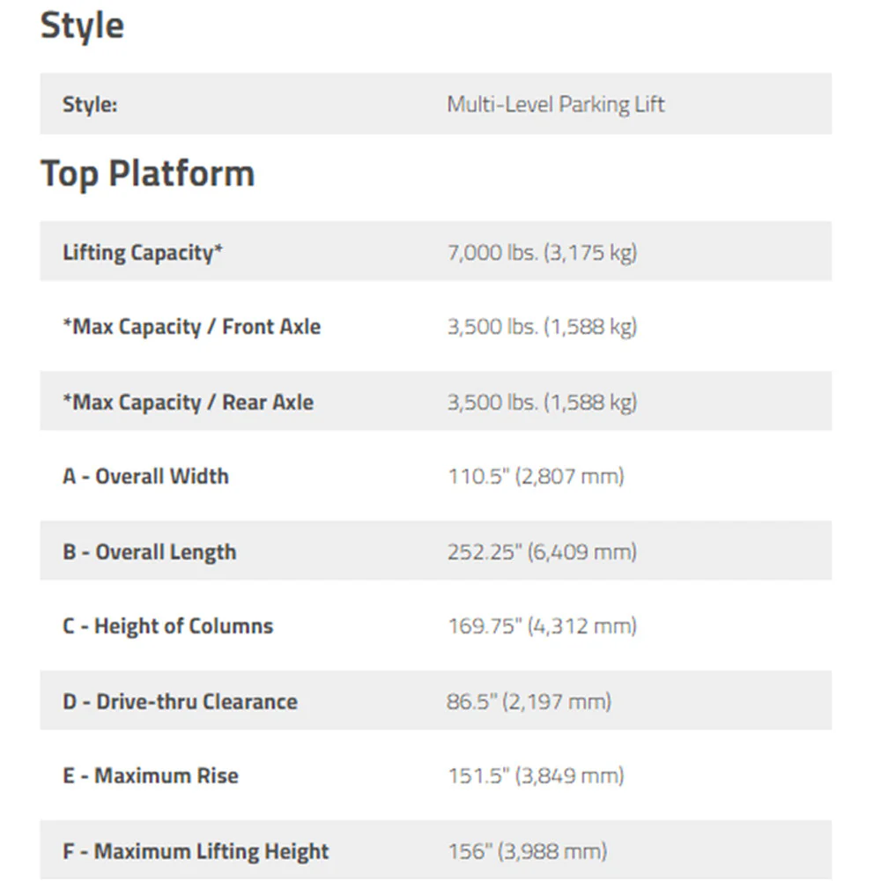The width and height of the screenshot is (881, 881).
Task: Select the front axle 3,500 lbs. value
Action: click(x=542, y=327)
